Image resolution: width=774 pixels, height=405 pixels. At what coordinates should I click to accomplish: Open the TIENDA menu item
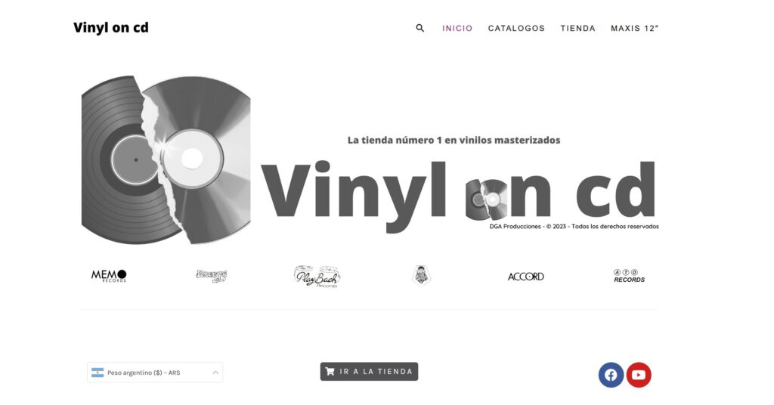coord(577,28)
